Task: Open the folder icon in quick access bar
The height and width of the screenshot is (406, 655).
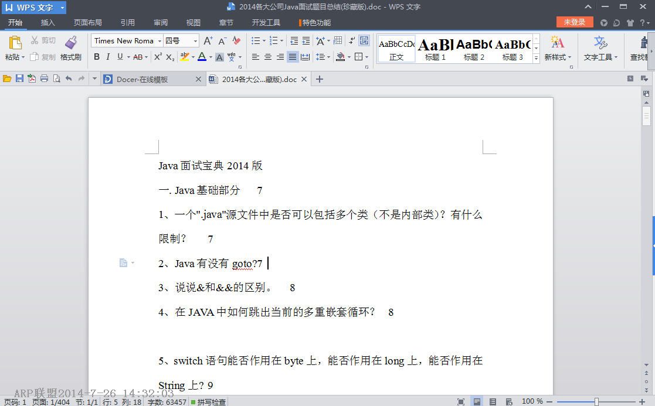Action: (7, 79)
